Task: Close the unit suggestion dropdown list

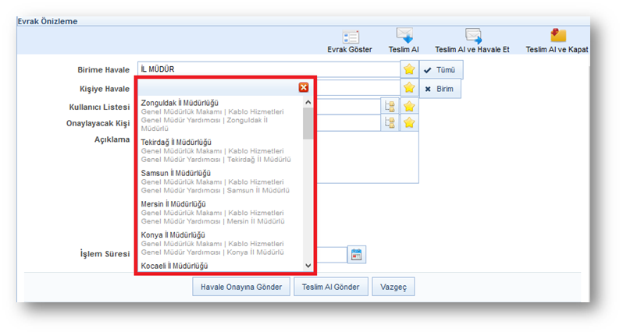Action: coord(304,87)
